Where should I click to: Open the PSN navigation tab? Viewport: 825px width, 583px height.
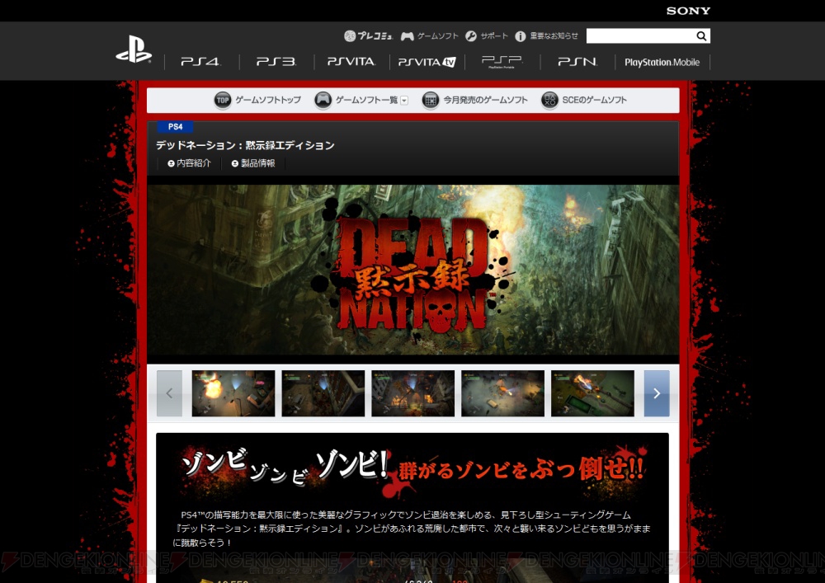577,62
